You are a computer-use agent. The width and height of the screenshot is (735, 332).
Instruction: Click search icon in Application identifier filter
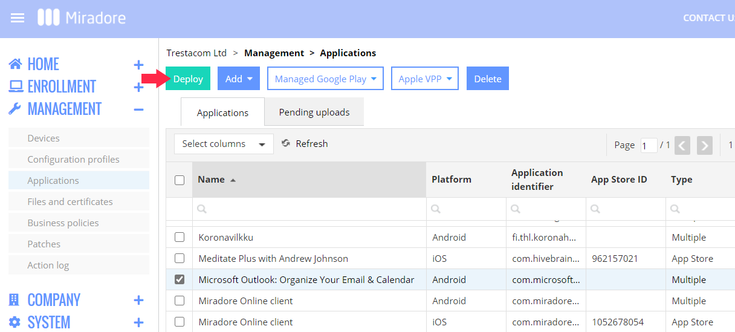coord(516,209)
